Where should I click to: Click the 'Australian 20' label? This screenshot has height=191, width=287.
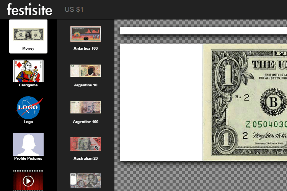point(86,158)
